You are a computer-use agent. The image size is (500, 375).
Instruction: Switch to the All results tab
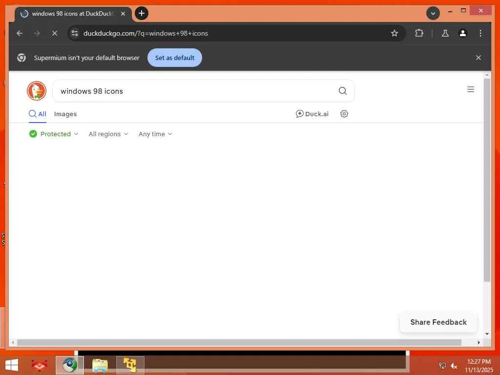point(38,114)
